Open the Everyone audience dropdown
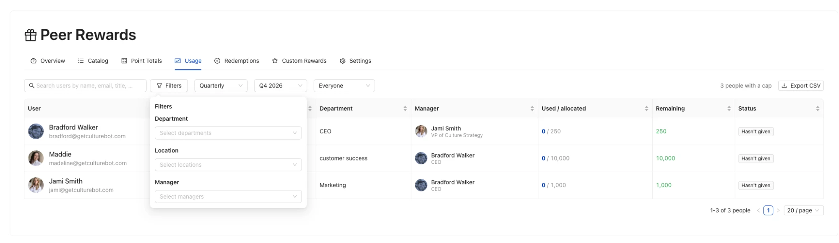The image size is (839, 243). [x=344, y=85]
